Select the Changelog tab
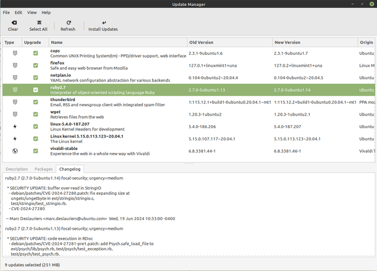 [x=70, y=169]
